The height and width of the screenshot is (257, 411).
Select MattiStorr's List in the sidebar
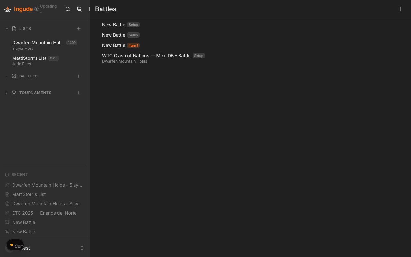pos(29,58)
